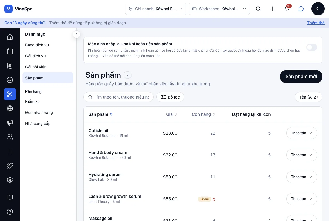Click the receipt dollar sales icon
The height and width of the screenshot is (221, 329).
[10, 66]
